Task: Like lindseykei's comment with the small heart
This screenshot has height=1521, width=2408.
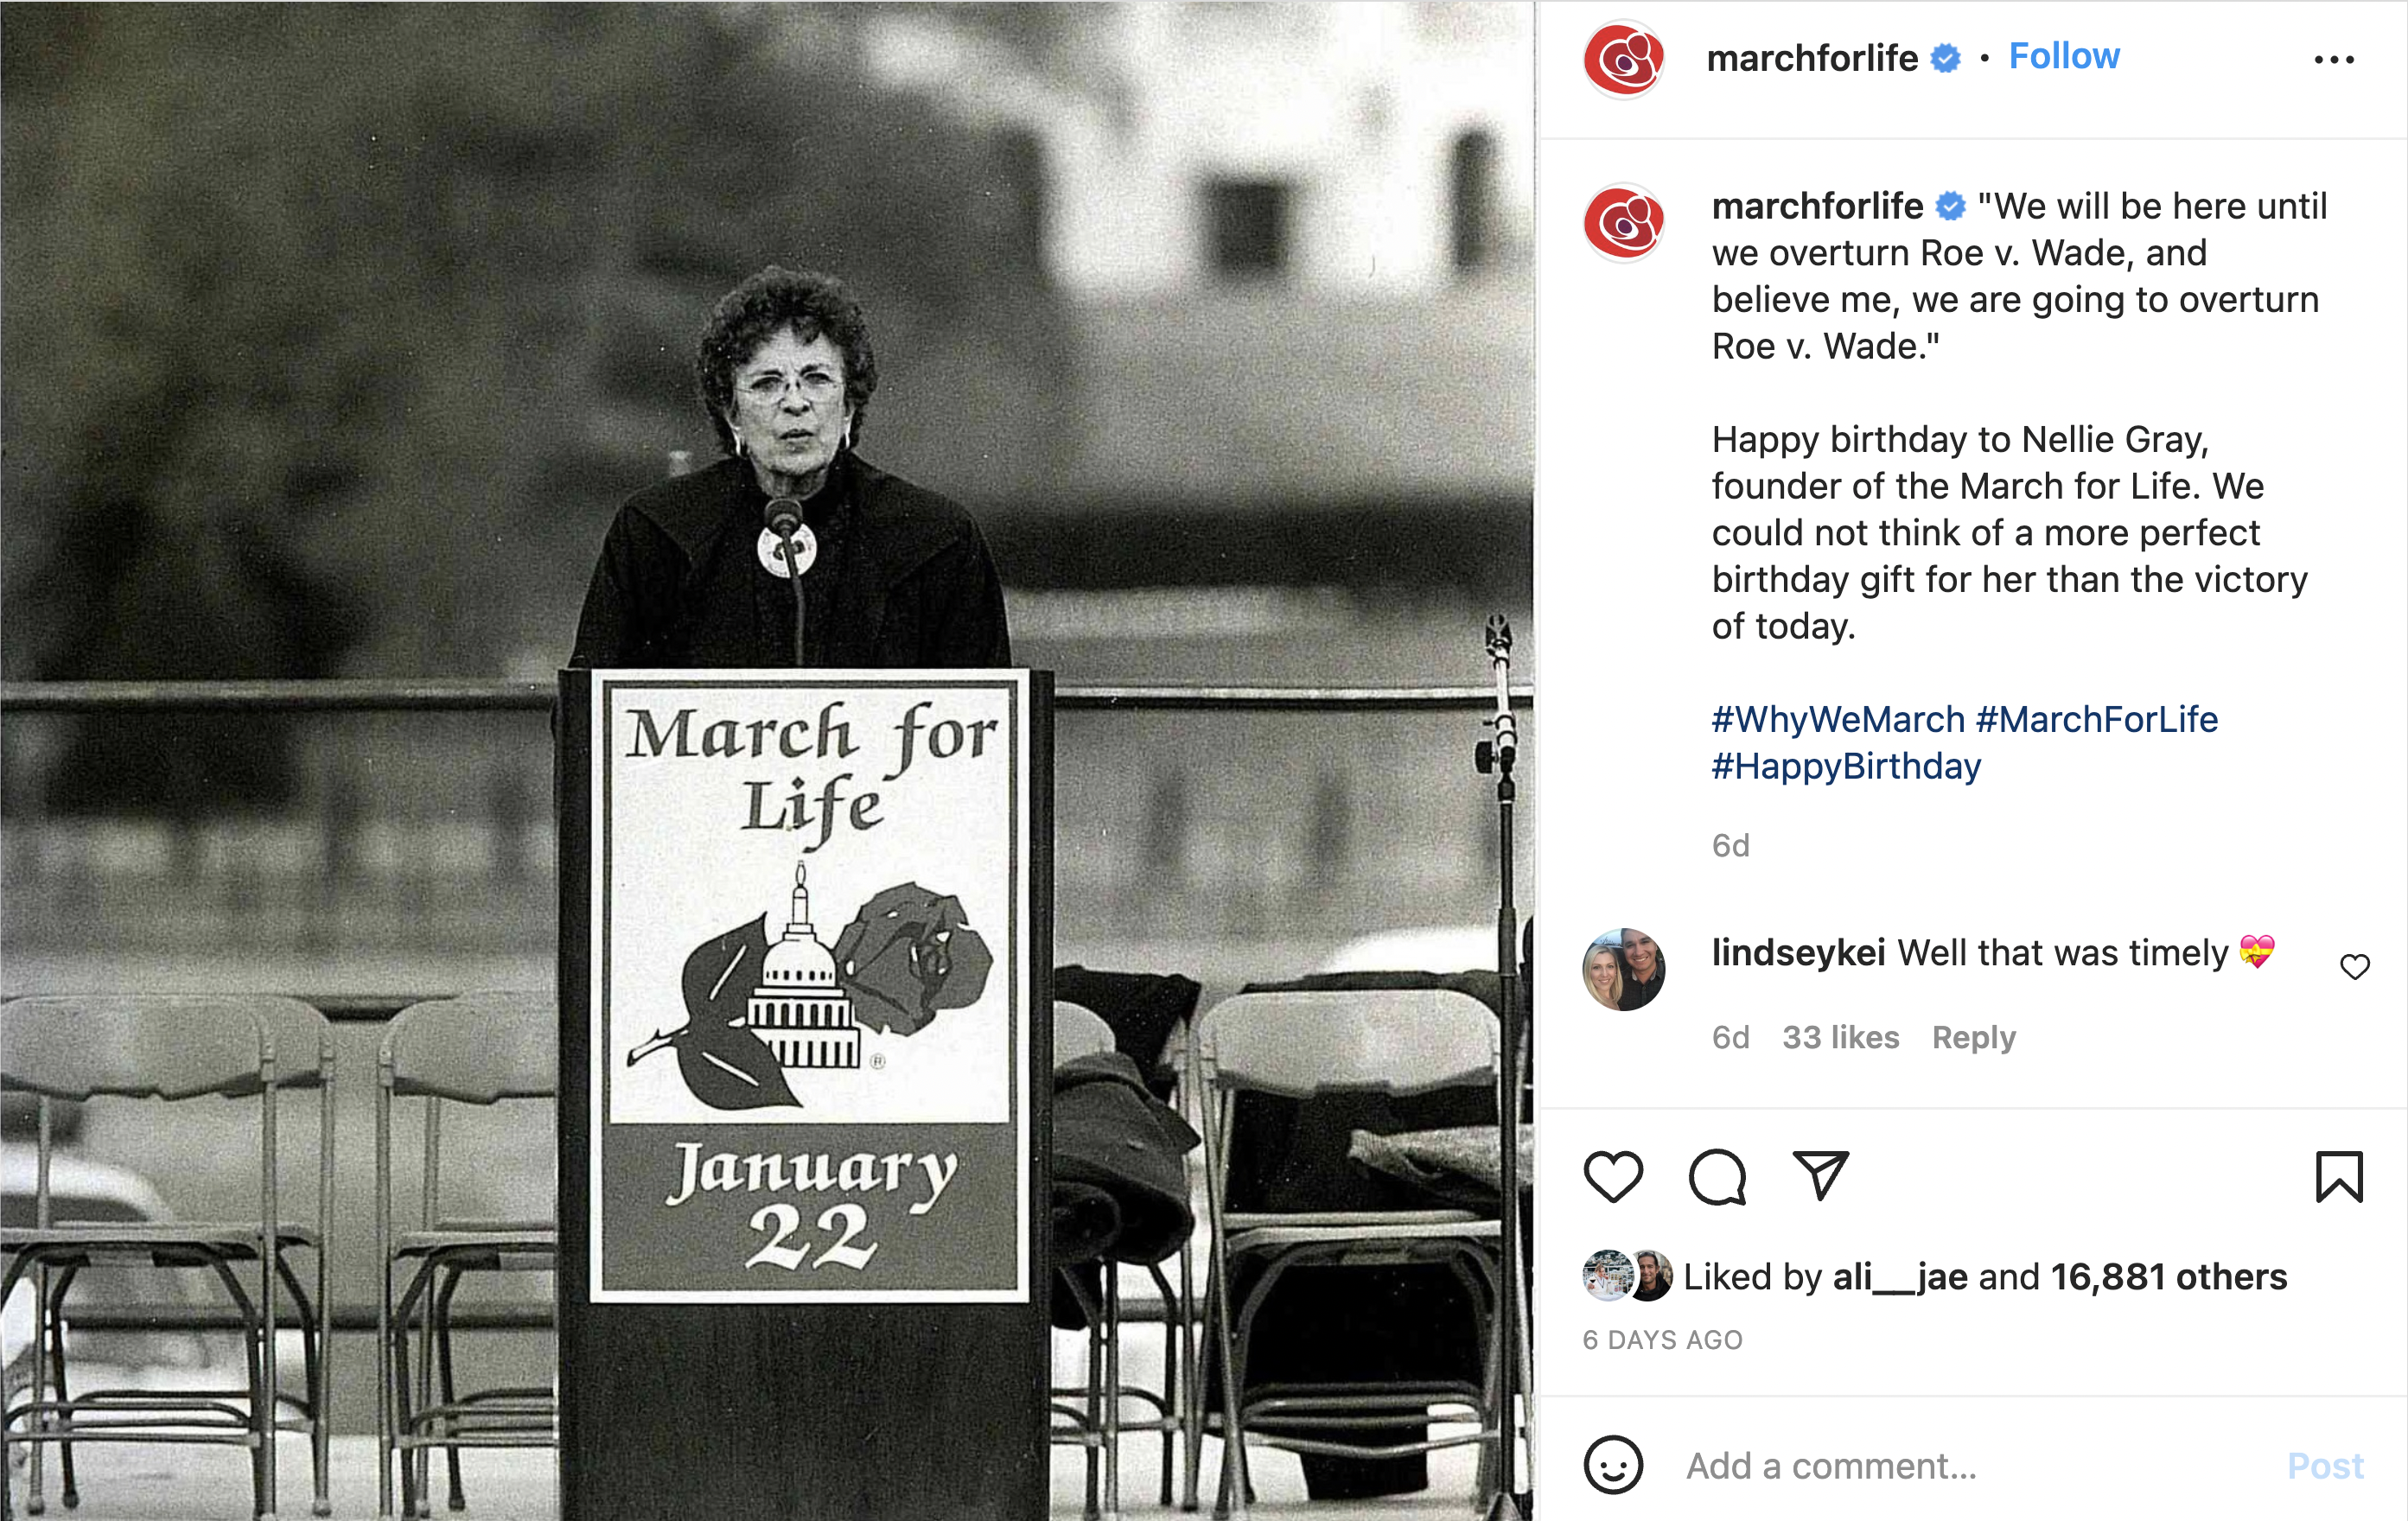Action: coord(2354,967)
